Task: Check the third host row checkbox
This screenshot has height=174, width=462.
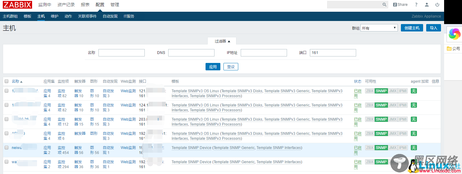Action: (x=6, y=119)
